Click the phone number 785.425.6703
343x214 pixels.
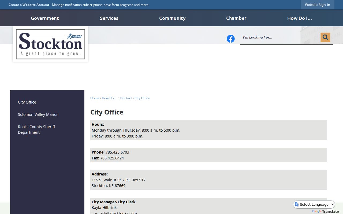(117, 152)
